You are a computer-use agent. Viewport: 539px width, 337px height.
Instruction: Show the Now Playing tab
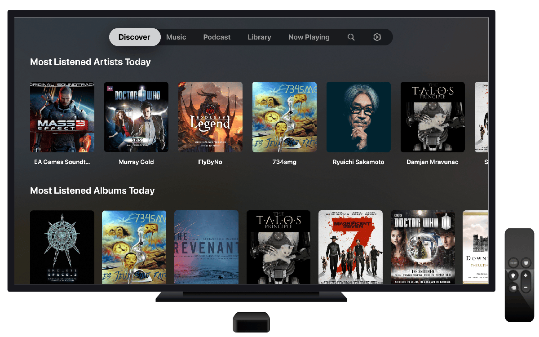click(309, 37)
